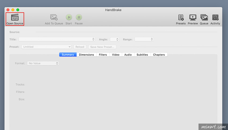Viewport: 228px width, 130px height.
Task: Open the Video tab
Action: tap(116, 55)
